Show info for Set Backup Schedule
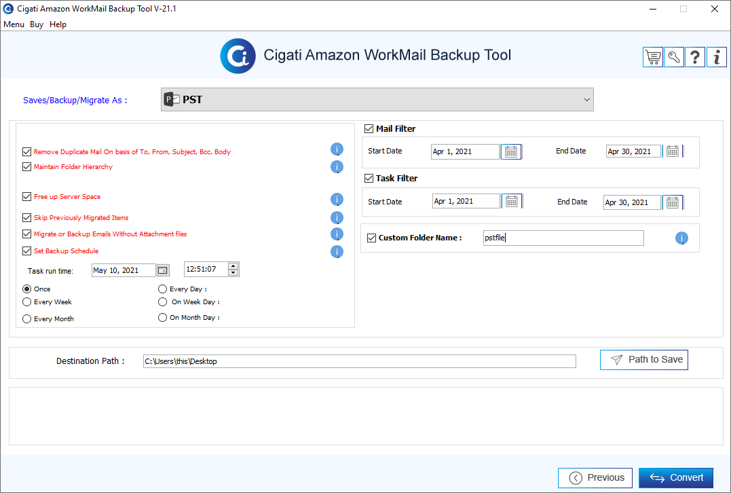This screenshot has width=731, height=493. [x=337, y=252]
